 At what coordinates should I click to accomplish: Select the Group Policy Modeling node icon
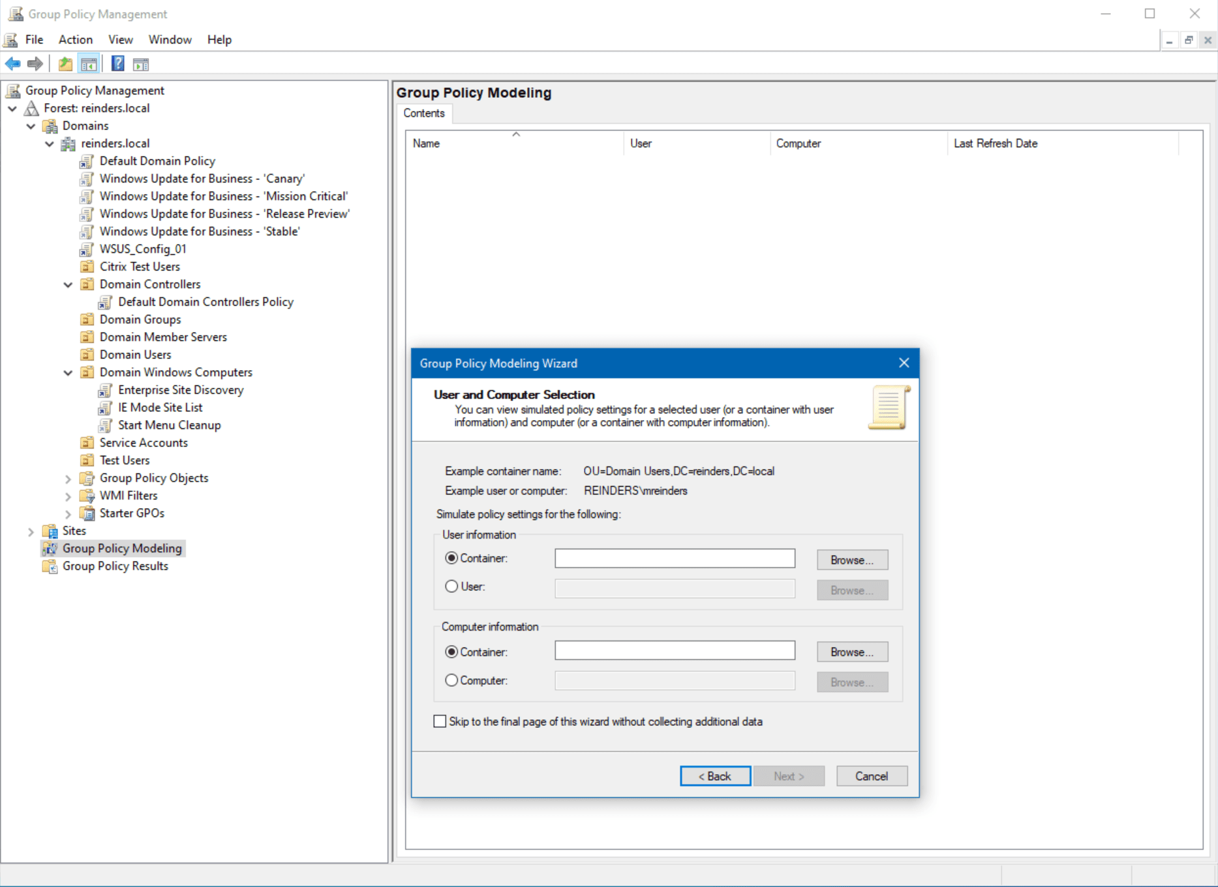(x=49, y=549)
